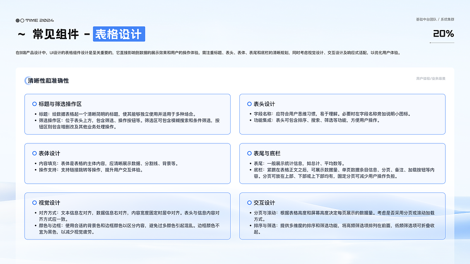Select the 交互设计 card heading

tap(264, 203)
